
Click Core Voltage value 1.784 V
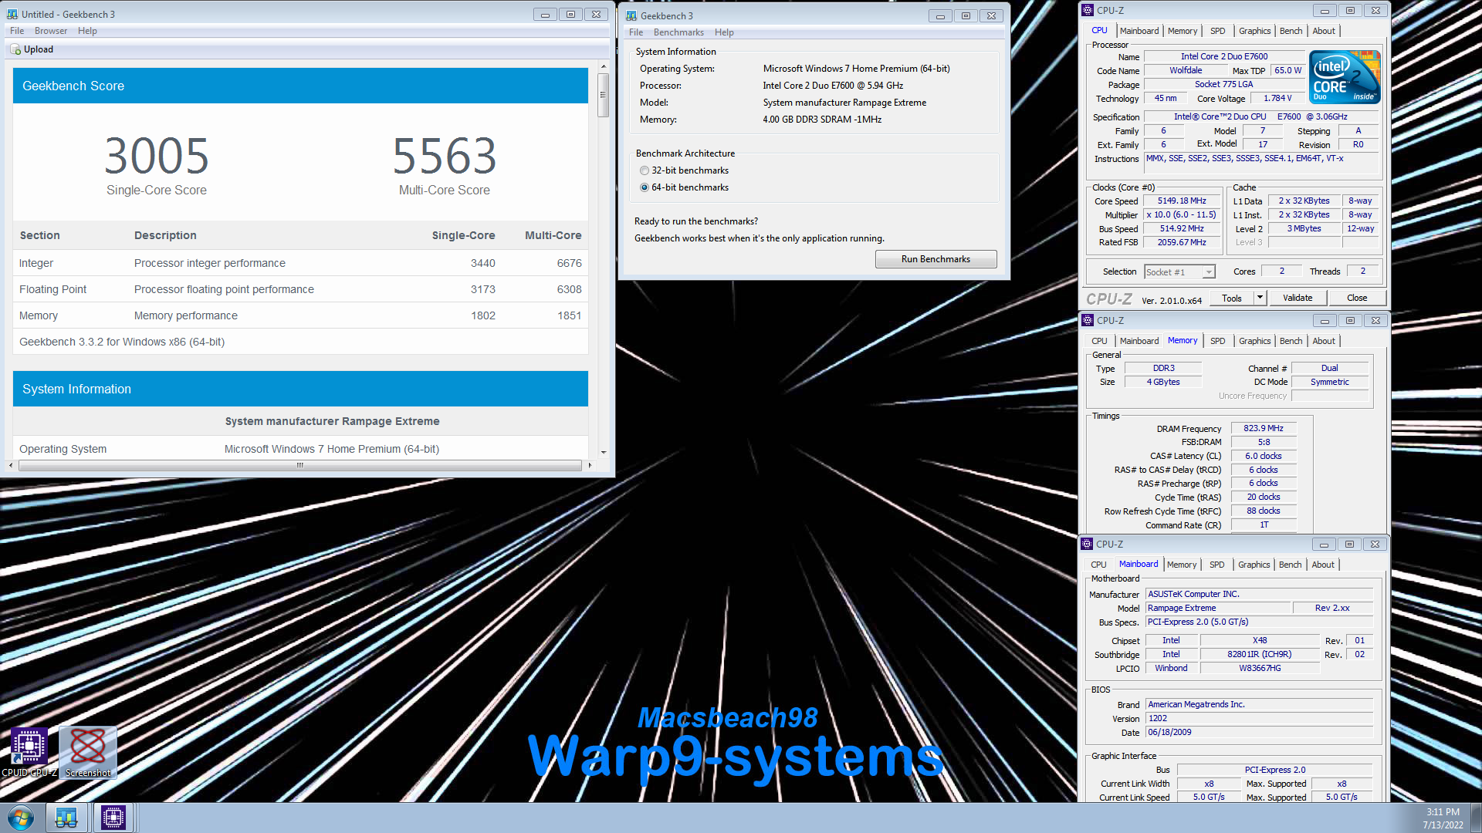(1277, 99)
